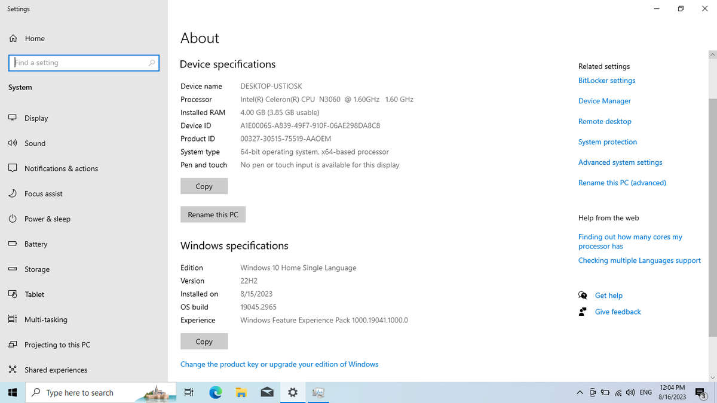Select the Battery icon in sidebar
The width and height of the screenshot is (717, 403).
click(13, 244)
